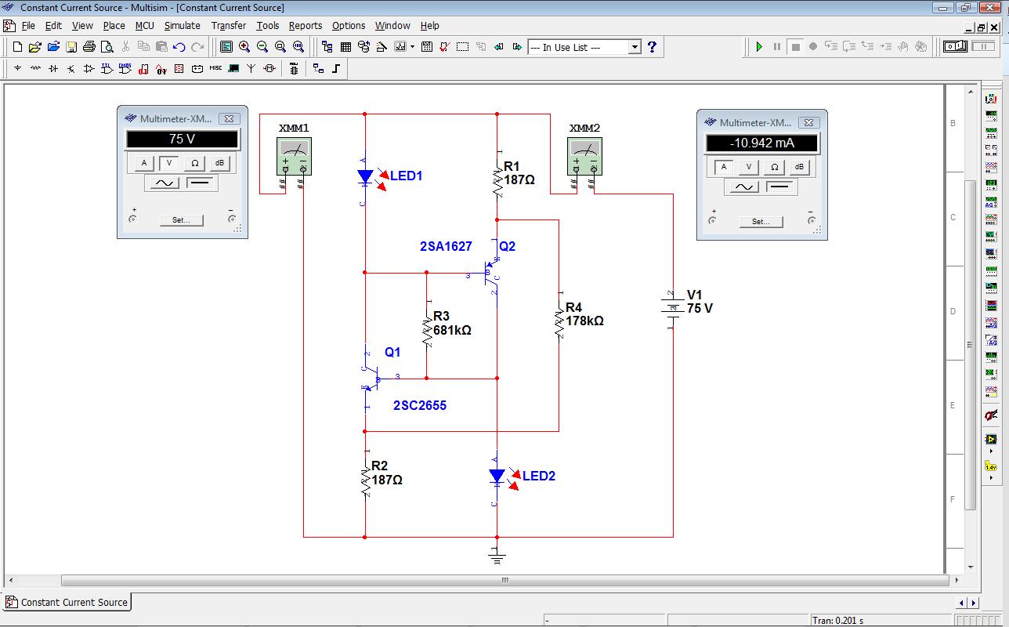This screenshot has height=627, width=1009.
Task: Switch to Constant Current Source sheet tab
Action: coord(67,602)
